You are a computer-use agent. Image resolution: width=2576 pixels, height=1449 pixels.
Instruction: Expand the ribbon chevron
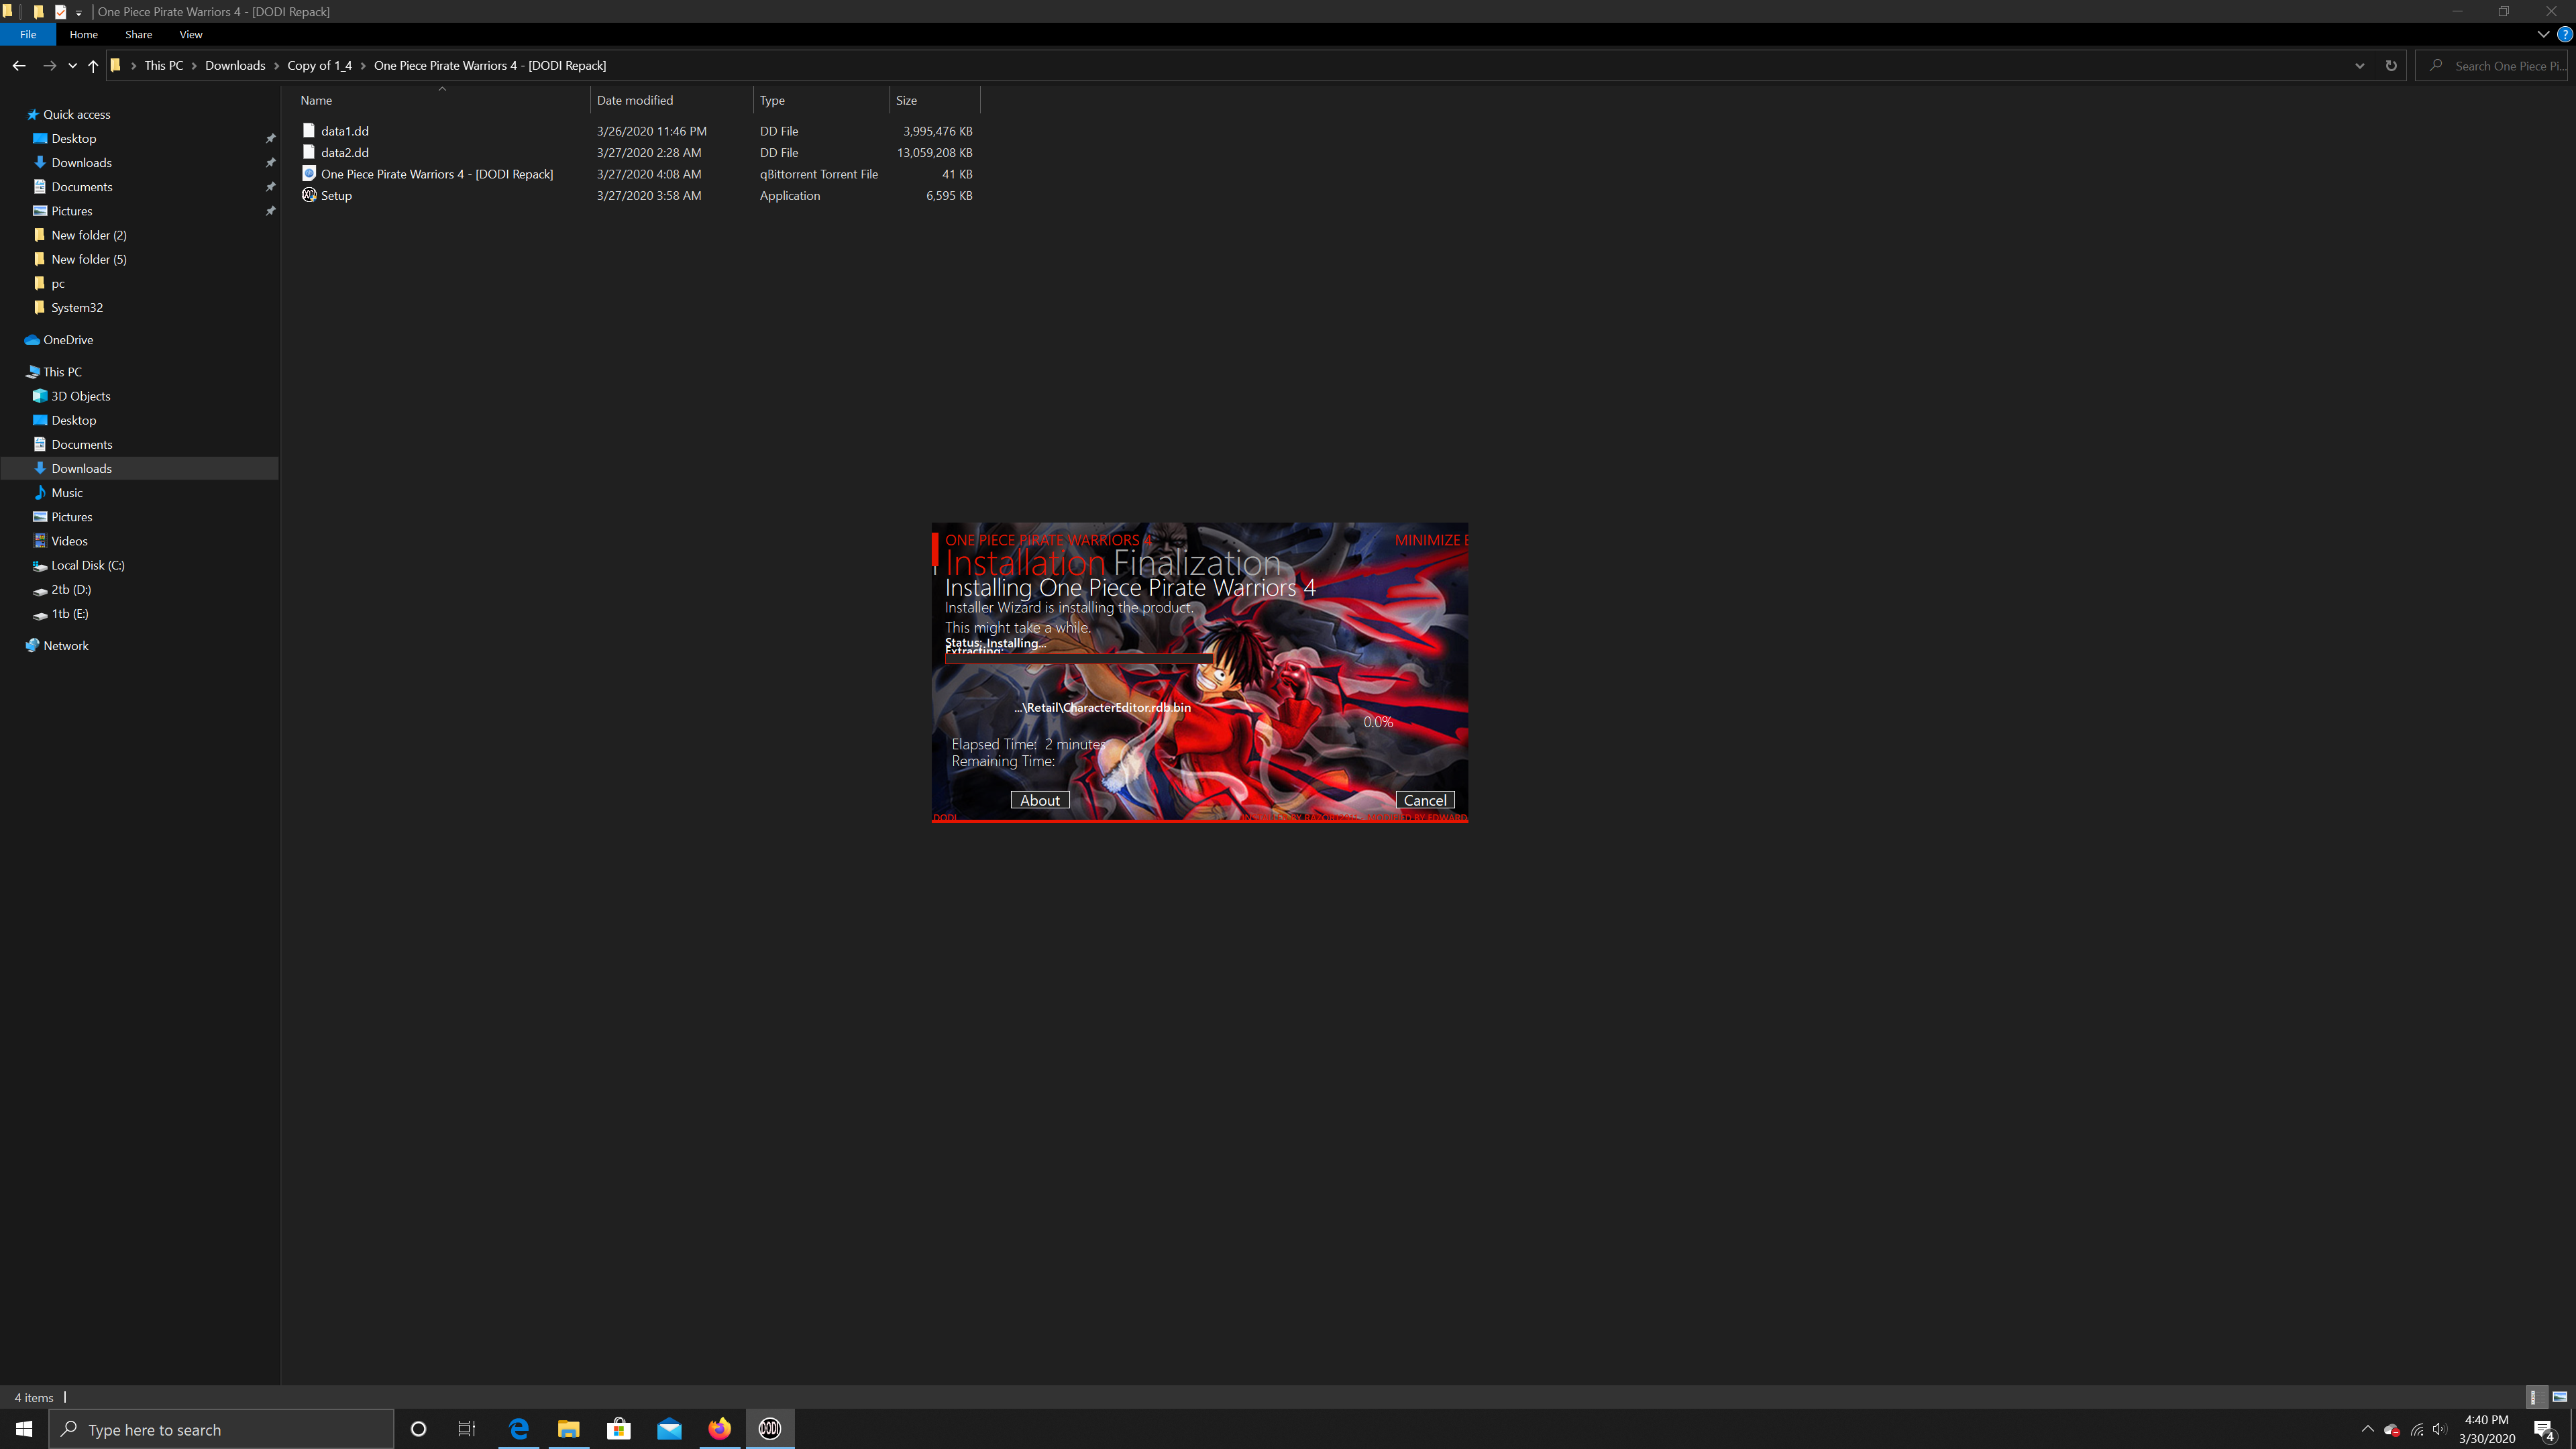[x=2543, y=34]
